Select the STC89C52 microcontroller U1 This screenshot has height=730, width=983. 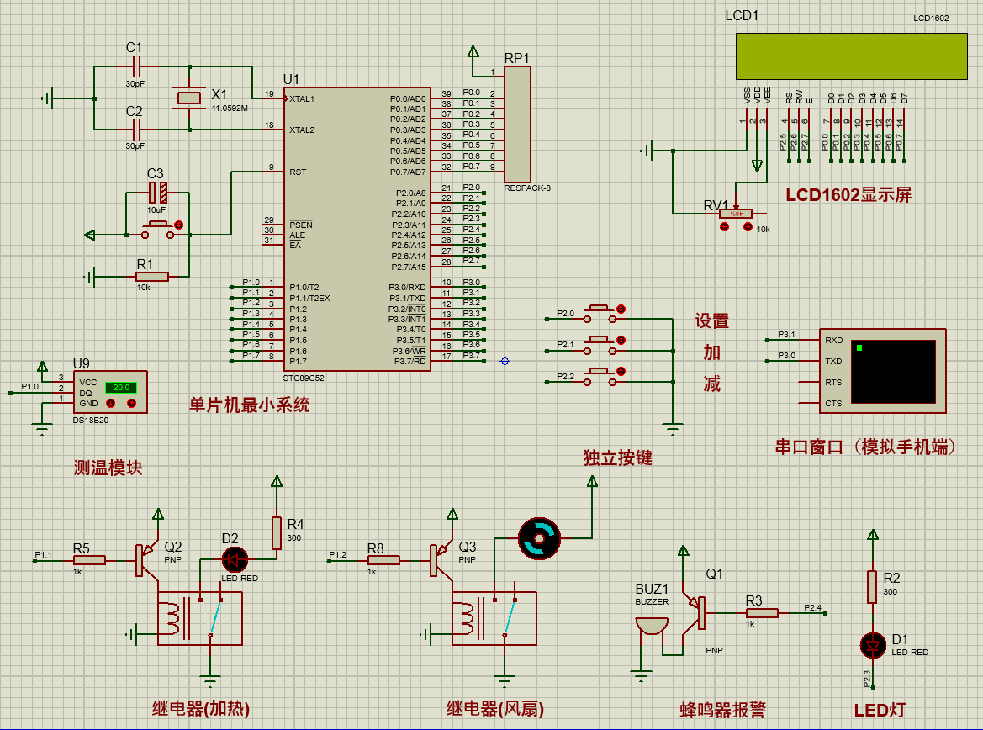[x=357, y=227]
